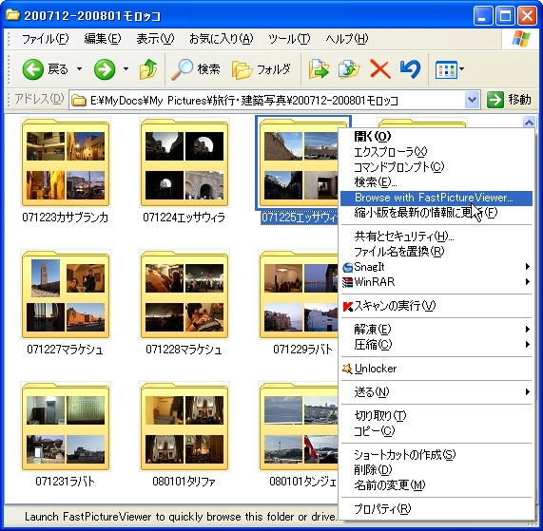Viewport: 543px width, 531px height.
Task: Select Unlocker in the context menu
Action: coord(436,369)
